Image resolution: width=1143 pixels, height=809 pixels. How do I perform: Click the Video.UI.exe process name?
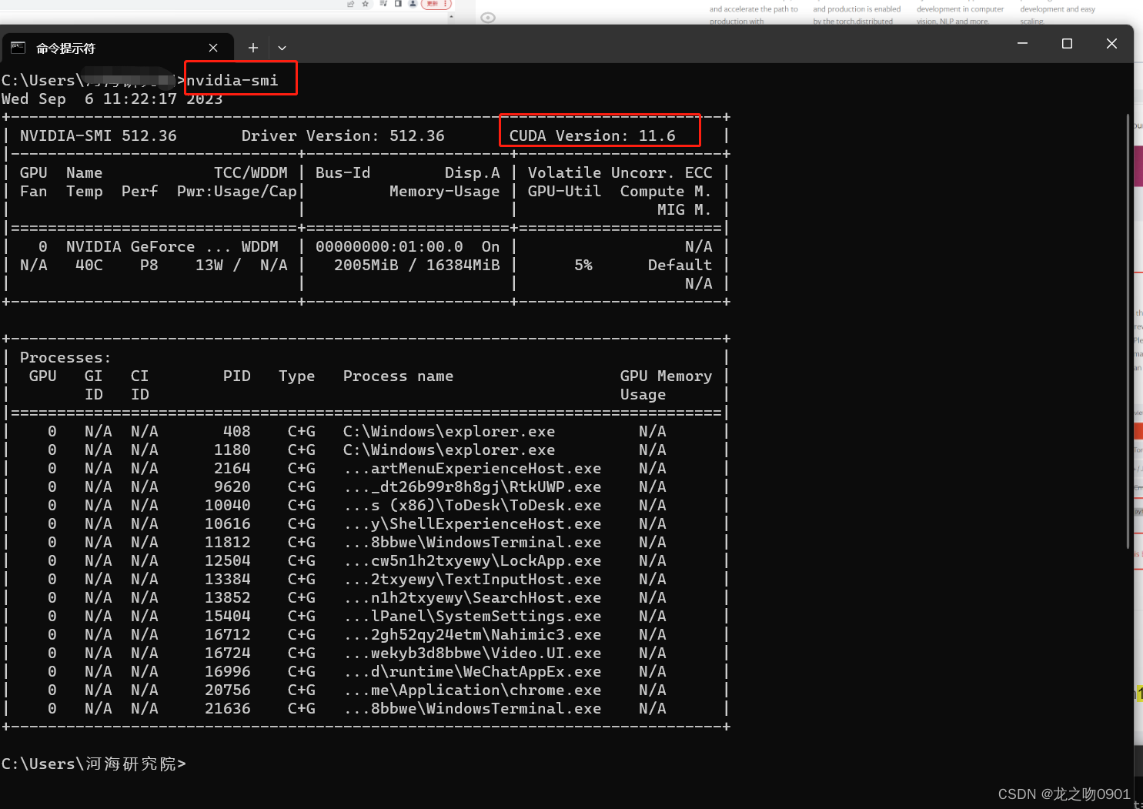(x=473, y=653)
